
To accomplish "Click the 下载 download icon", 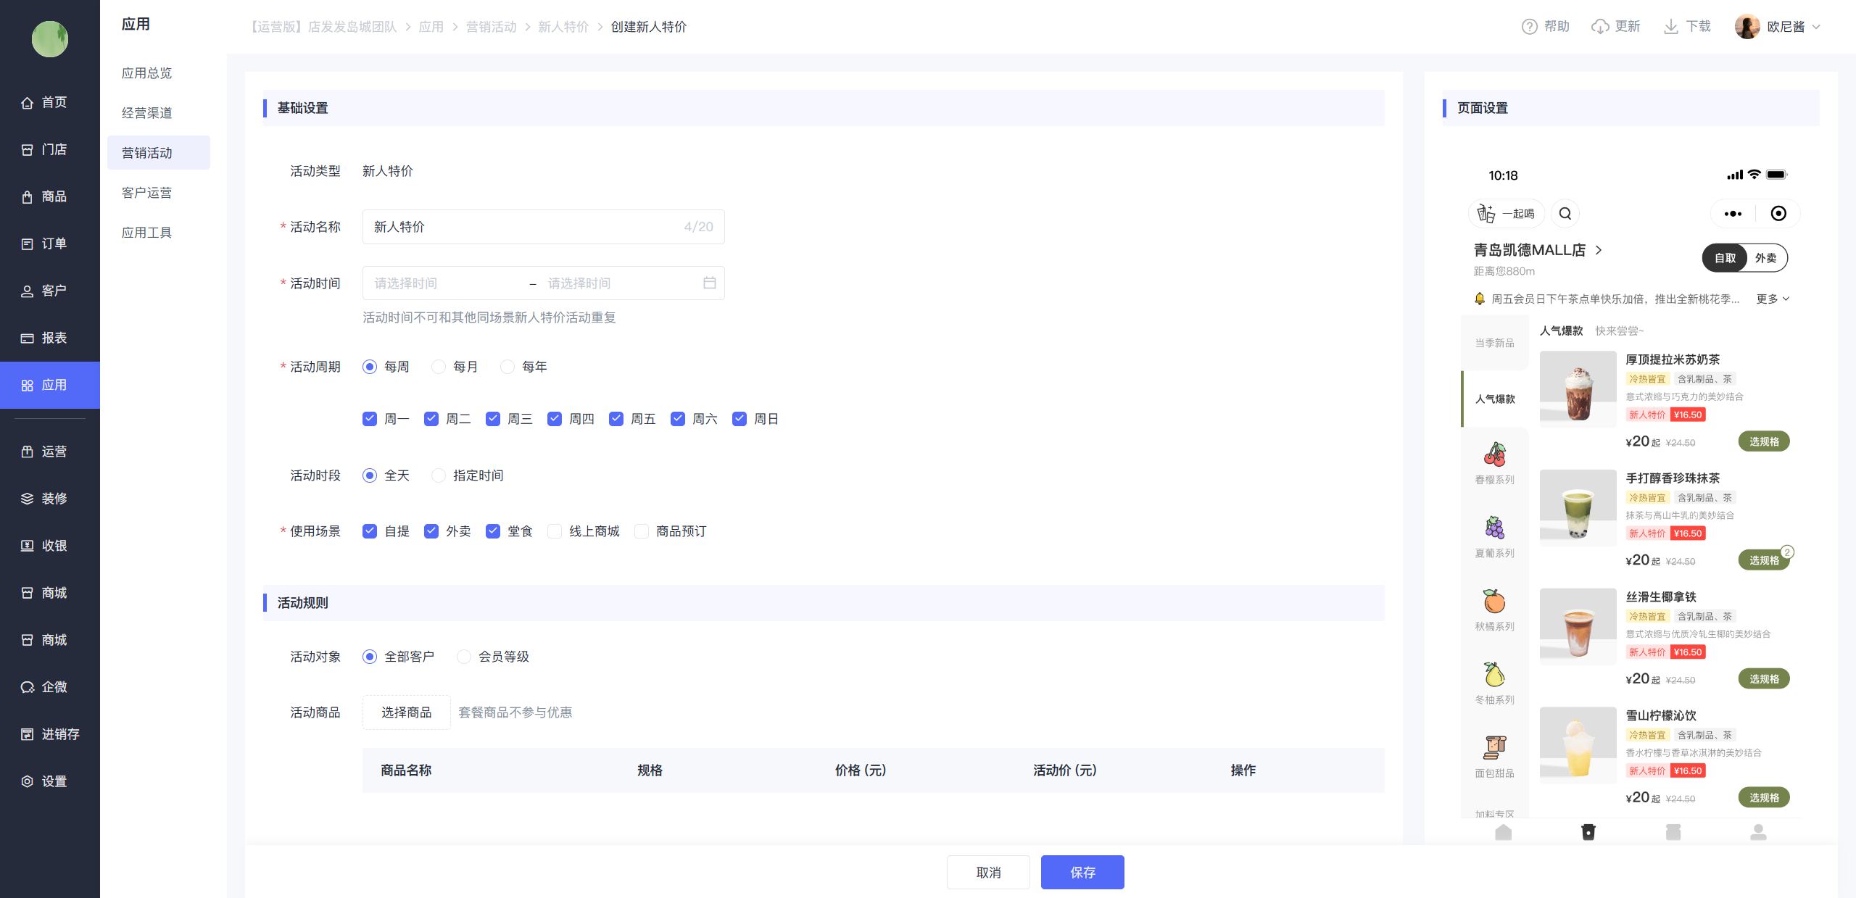I will click(1670, 27).
